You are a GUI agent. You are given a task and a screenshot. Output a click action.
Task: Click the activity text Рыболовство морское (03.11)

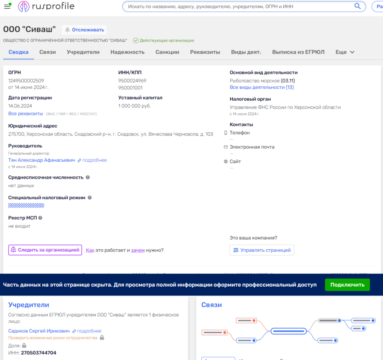click(262, 81)
